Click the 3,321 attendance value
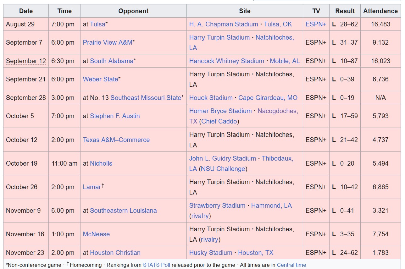Screen dimensions: 405x269 (x=380, y=211)
